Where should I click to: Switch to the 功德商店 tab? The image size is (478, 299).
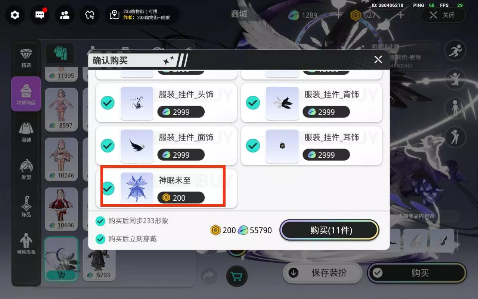tap(26, 94)
